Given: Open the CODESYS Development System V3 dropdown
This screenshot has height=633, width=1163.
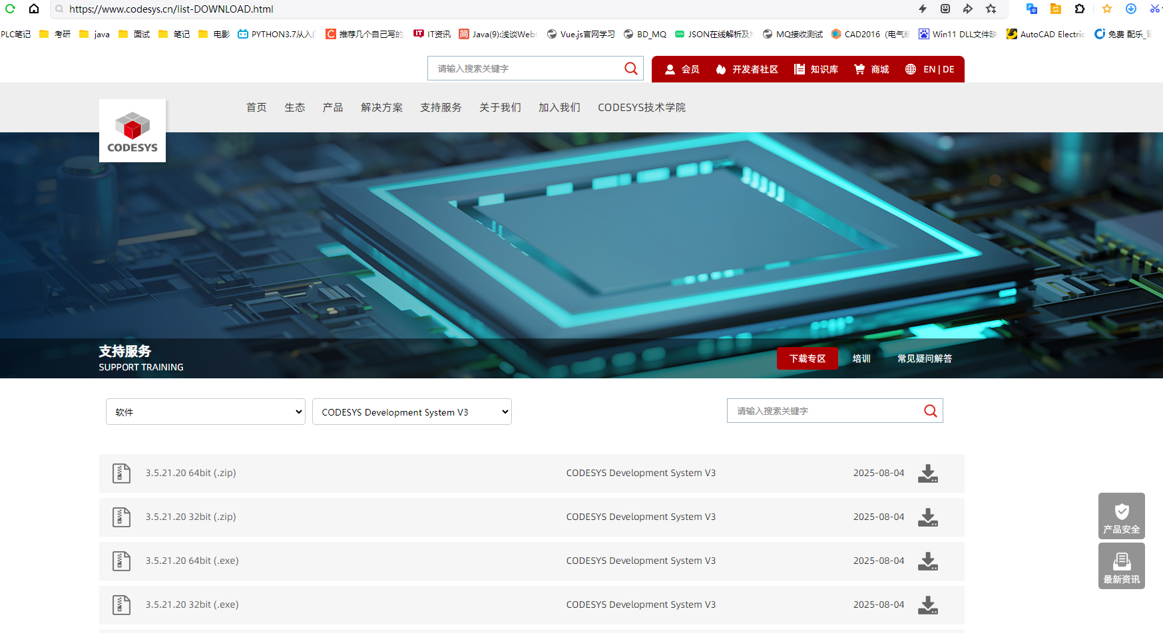Looking at the screenshot, I should (x=411, y=412).
